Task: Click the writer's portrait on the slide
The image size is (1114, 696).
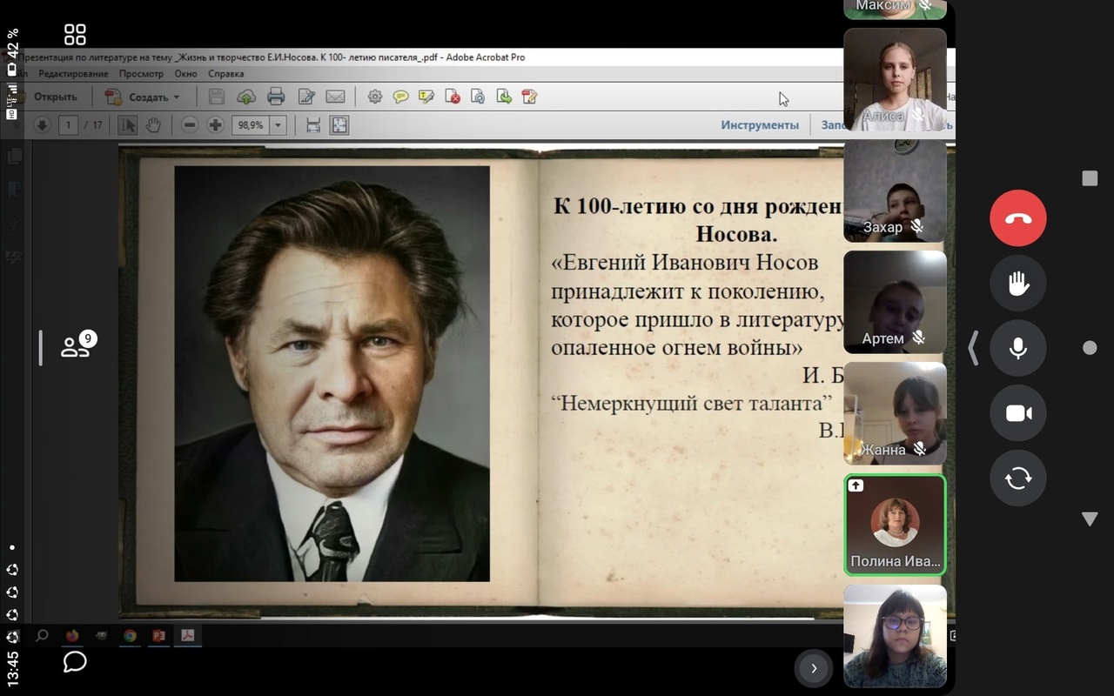Action: (332, 373)
